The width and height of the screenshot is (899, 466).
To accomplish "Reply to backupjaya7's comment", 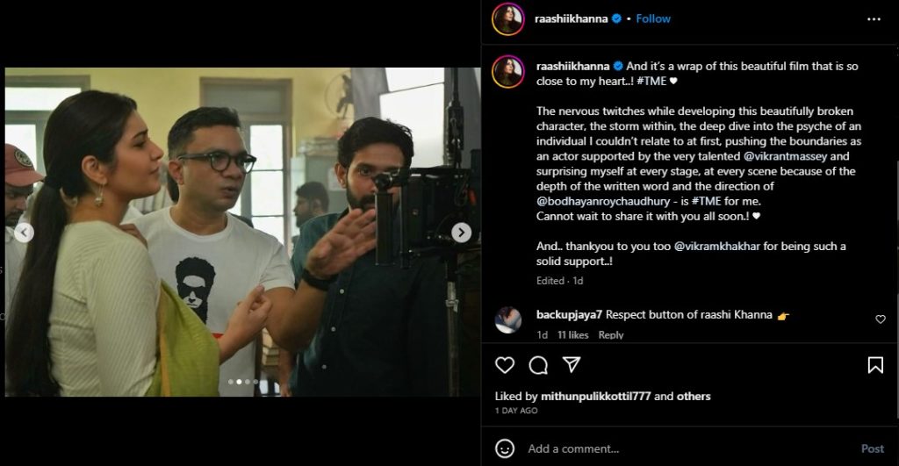I will [611, 335].
